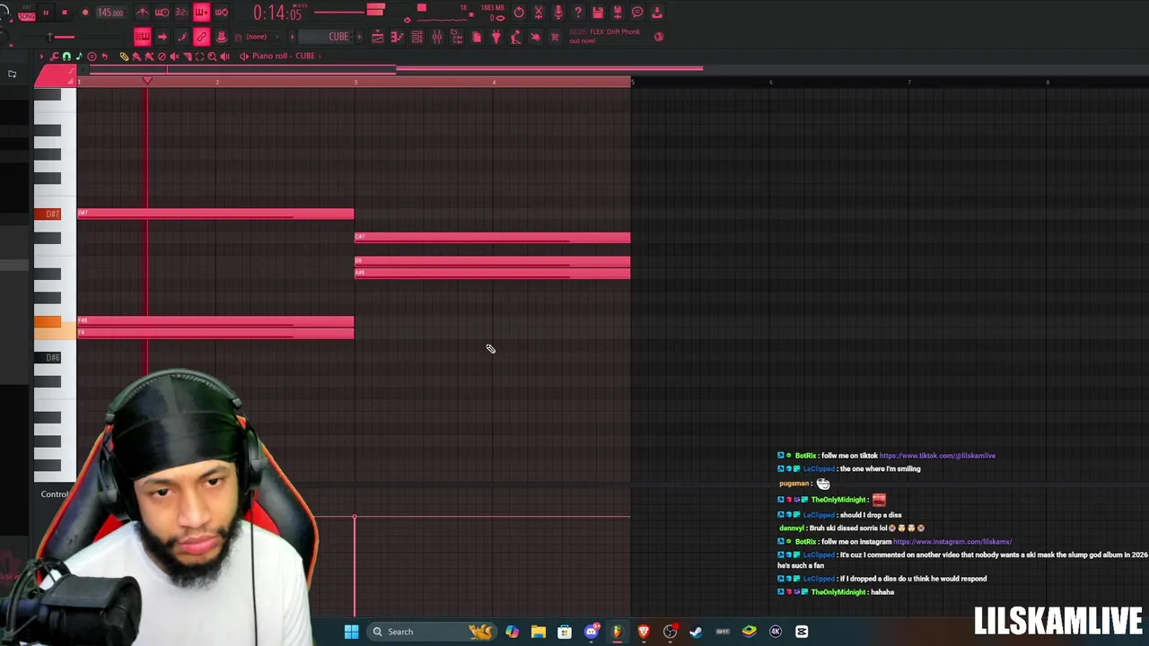Screen dimensions: 1149x646
Task: Toggle wait for input before recording
Action: pyautogui.click(x=162, y=13)
